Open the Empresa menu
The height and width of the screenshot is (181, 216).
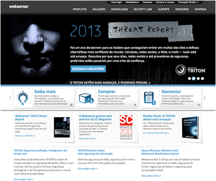201,9
